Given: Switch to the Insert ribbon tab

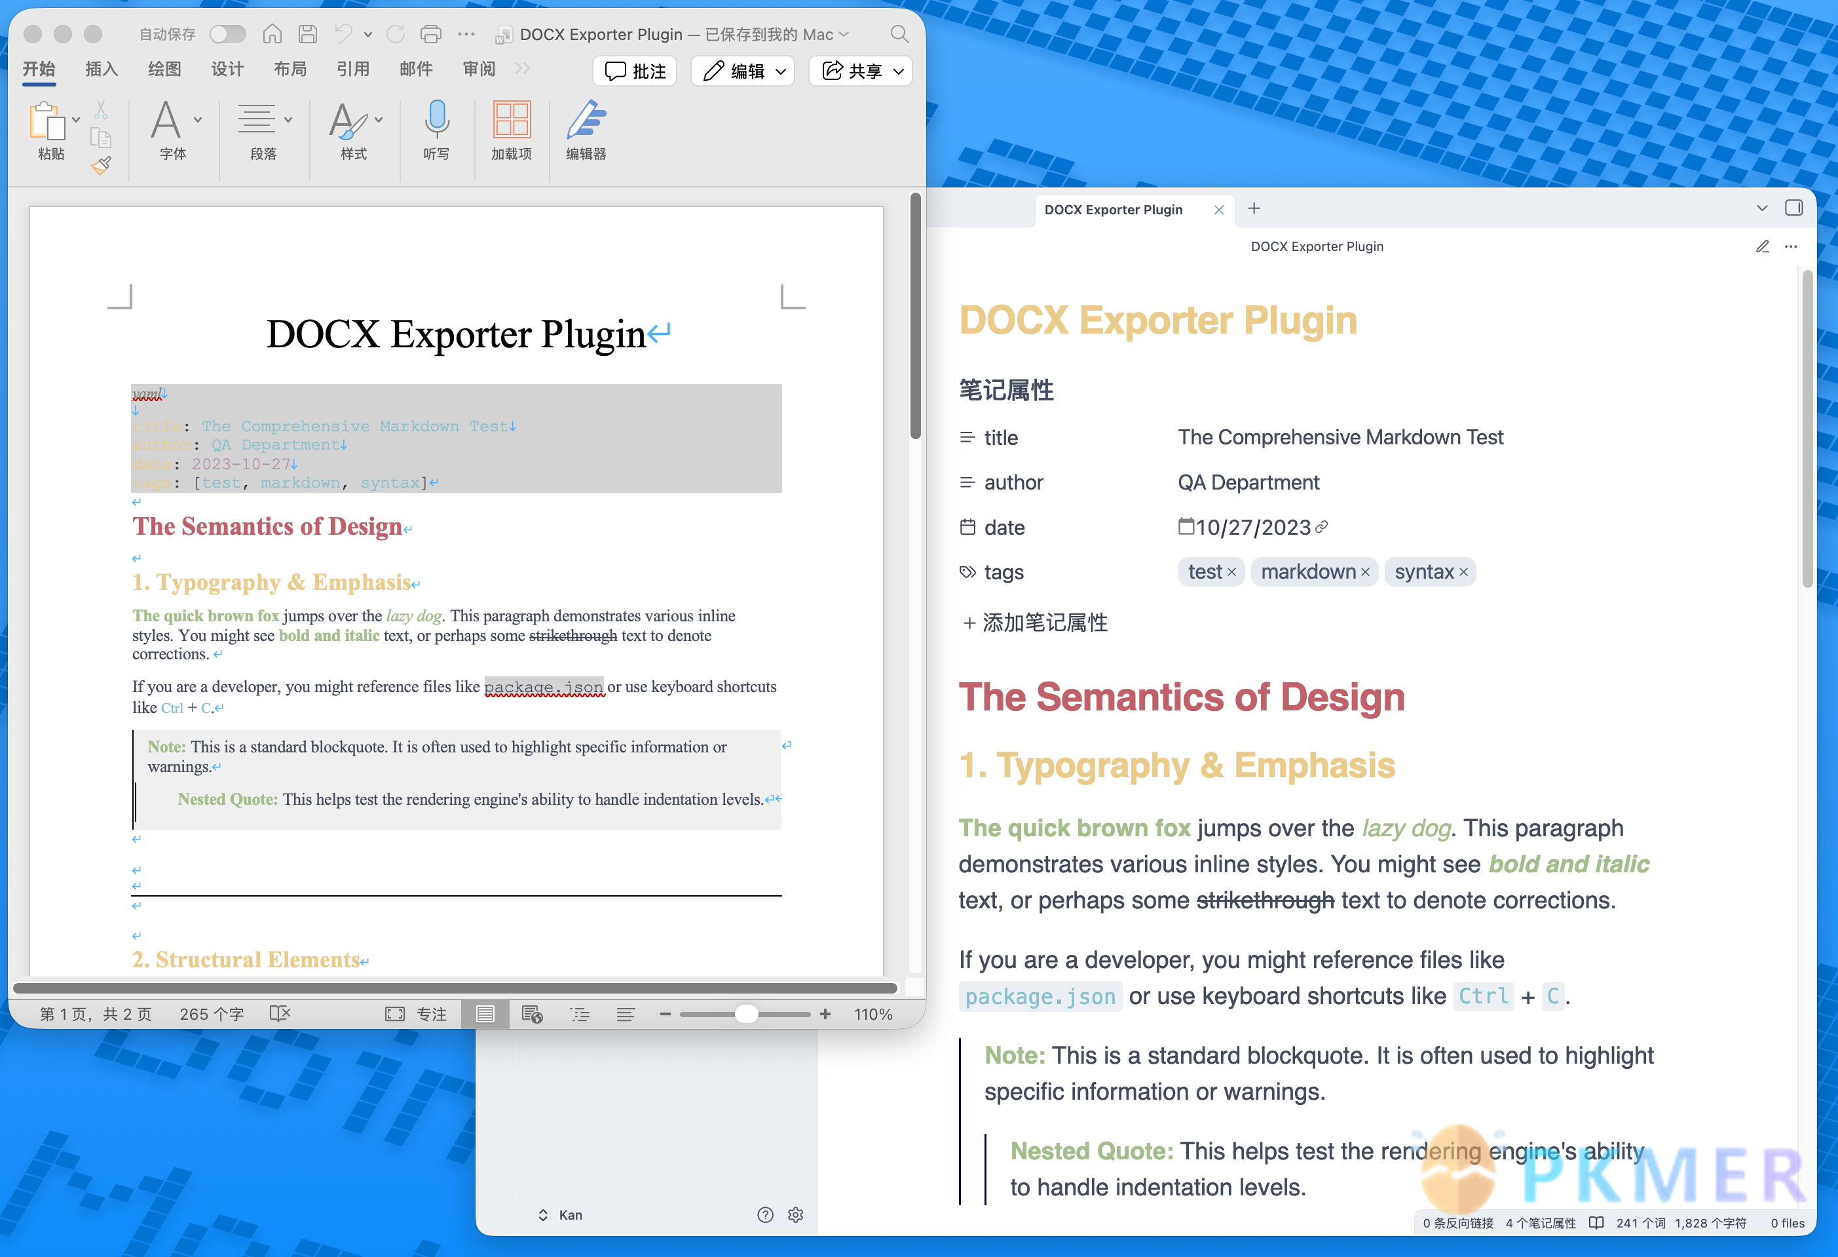Looking at the screenshot, I should 102,69.
